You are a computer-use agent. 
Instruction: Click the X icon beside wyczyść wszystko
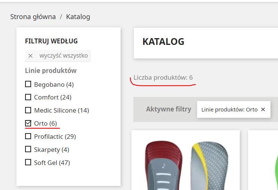pos(30,56)
